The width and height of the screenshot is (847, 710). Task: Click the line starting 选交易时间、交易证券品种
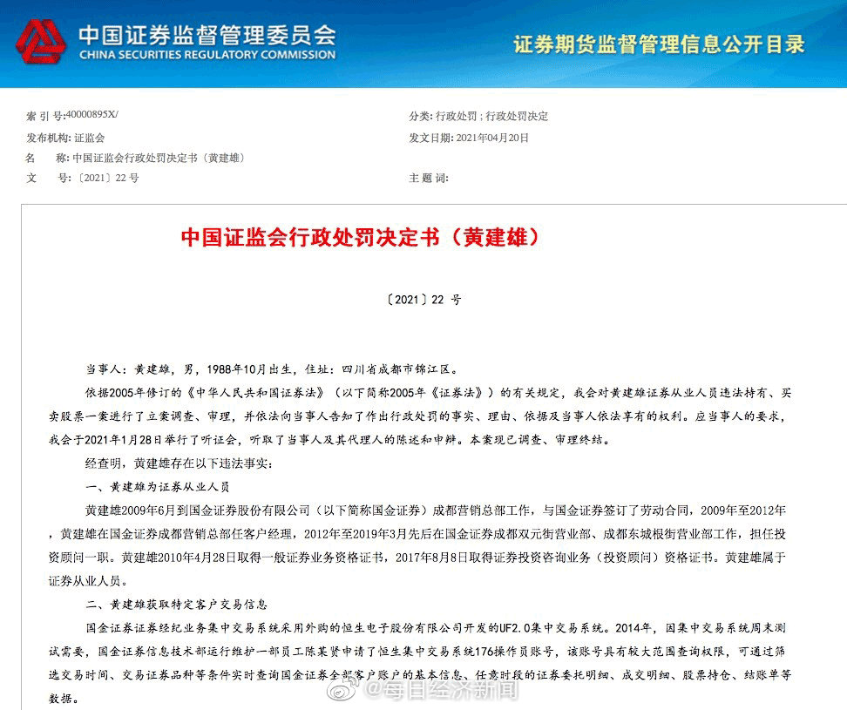(420, 675)
